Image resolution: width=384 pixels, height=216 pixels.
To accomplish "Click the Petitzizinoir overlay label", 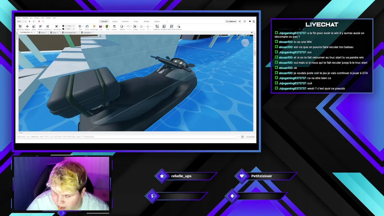I will (x=262, y=176).
